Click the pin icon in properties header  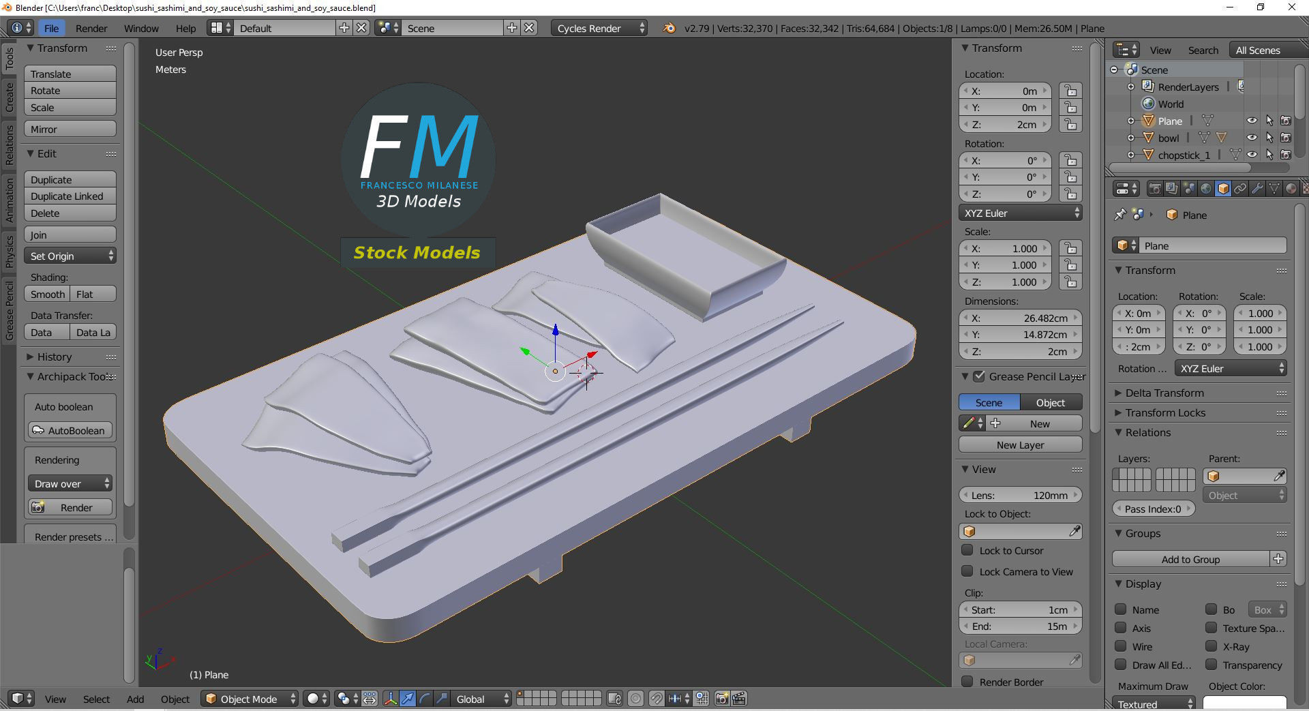pyautogui.click(x=1120, y=215)
